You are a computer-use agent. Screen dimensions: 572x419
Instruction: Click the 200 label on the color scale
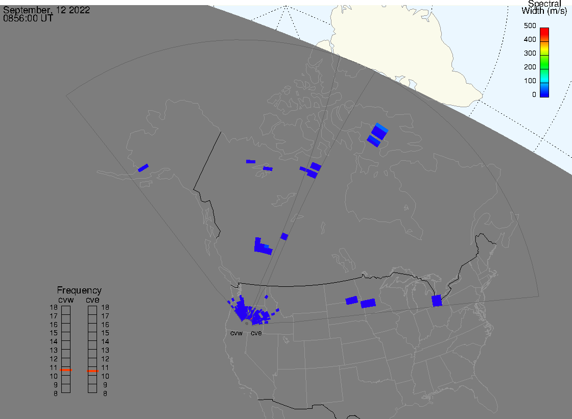tap(530, 67)
